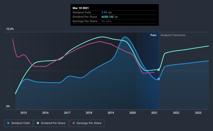This screenshot has width=213, height=131.
Task: Click the 10.0% y-axis label
Action: point(10,29)
